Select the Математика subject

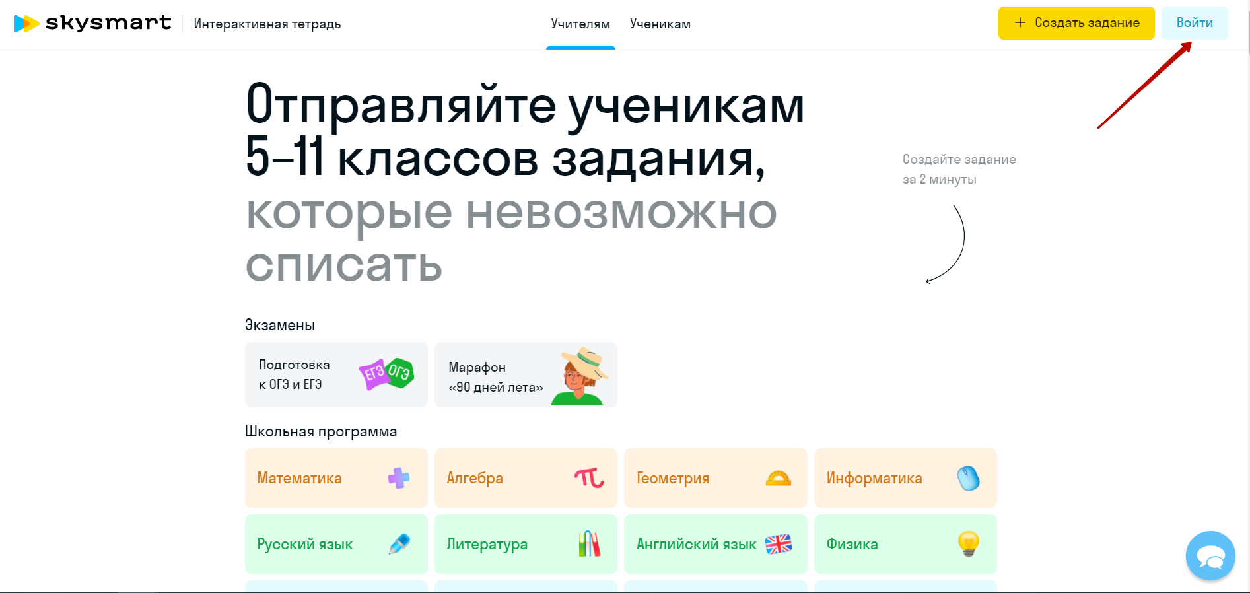tap(336, 478)
